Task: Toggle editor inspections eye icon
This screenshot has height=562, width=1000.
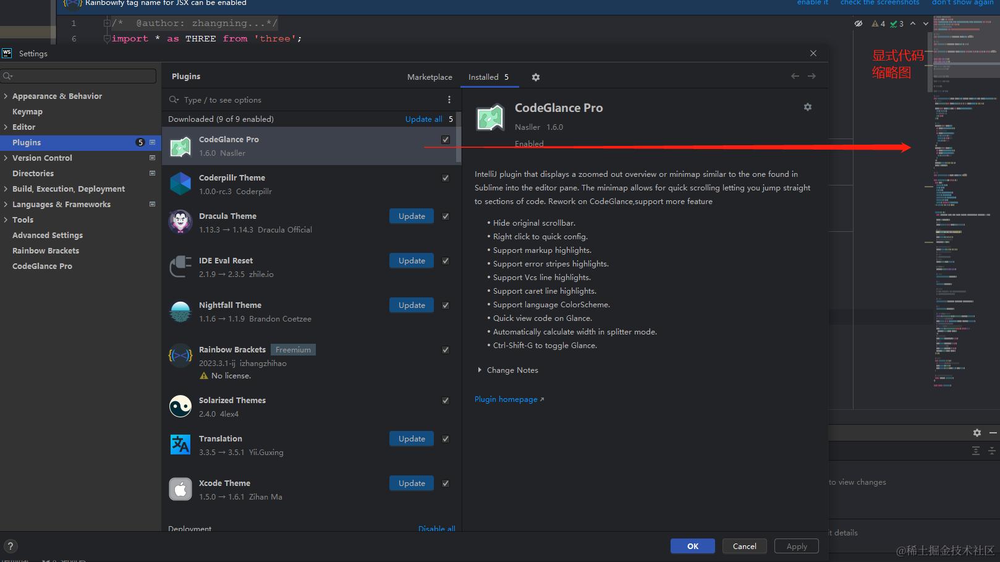Action: [858, 23]
